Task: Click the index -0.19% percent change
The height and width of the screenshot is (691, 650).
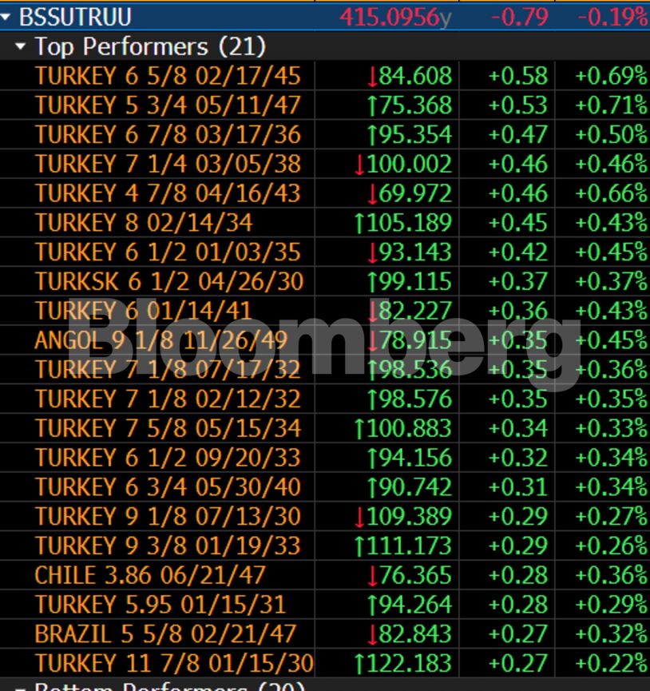Action: [x=612, y=16]
